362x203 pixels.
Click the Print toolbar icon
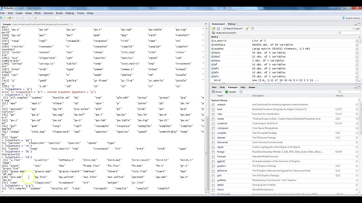29,18
